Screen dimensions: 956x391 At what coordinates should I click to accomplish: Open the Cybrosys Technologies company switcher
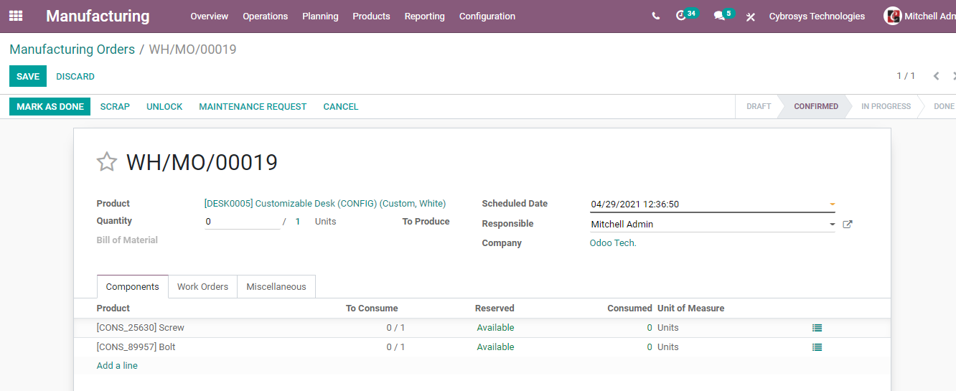[x=817, y=16]
